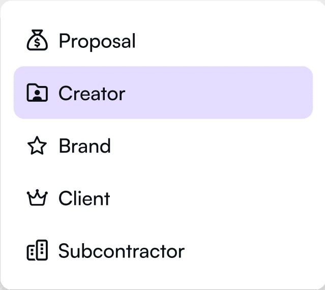Choose Brand from the list
This screenshot has width=325, height=290.
tap(163, 146)
